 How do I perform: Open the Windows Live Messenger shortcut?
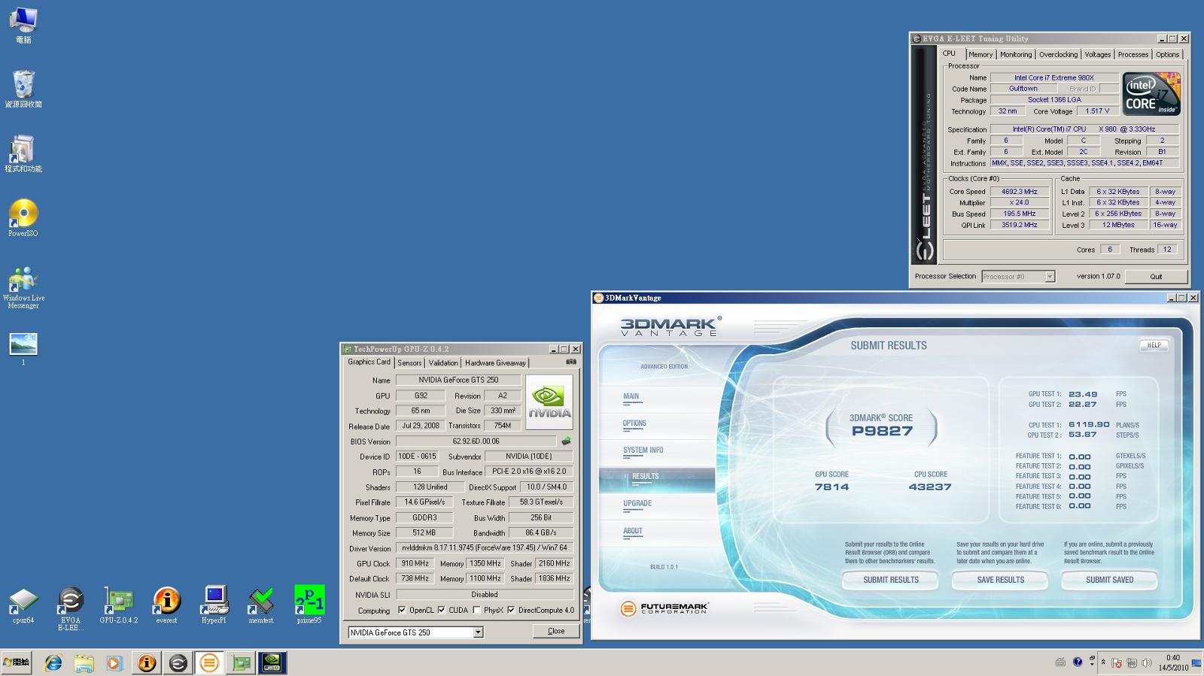click(23, 287)
